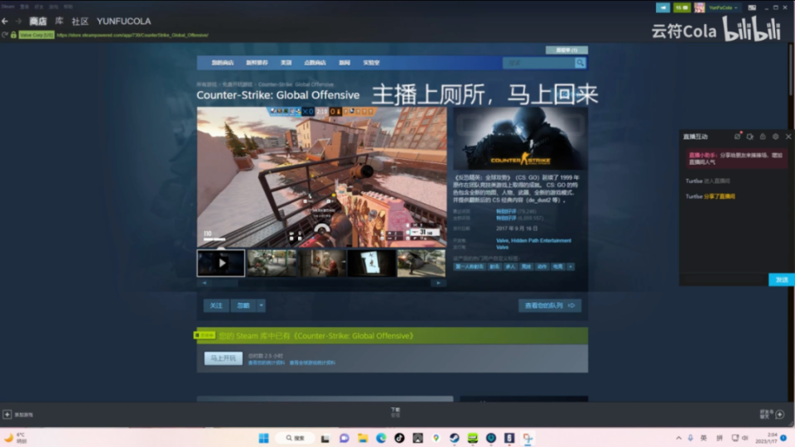Expand the dropdown arrow beside 忽略
The height and width of the screenshot is (447, 795).
click(x=261, y=305)
